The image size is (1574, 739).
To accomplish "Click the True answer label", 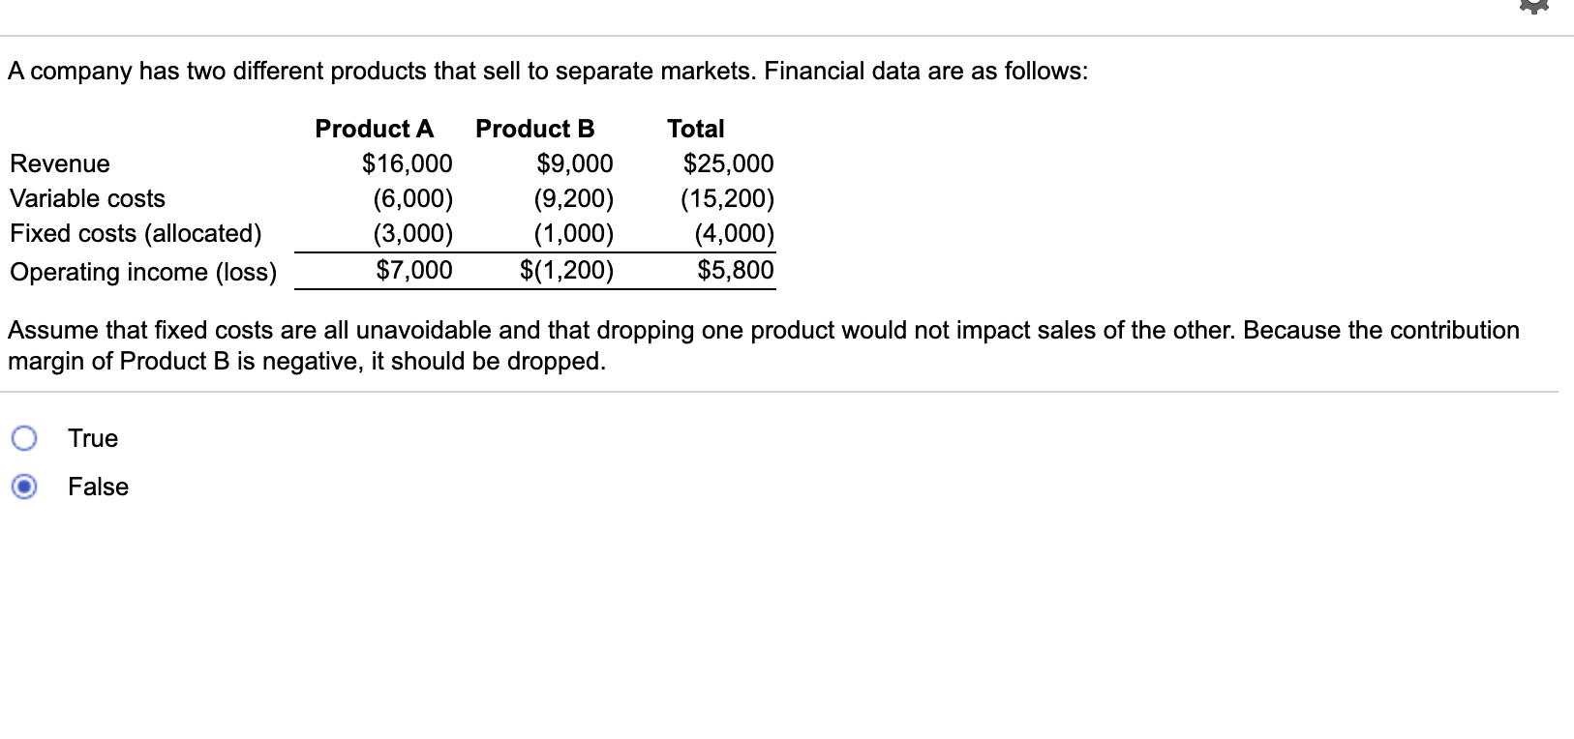I will click(93, 438).
